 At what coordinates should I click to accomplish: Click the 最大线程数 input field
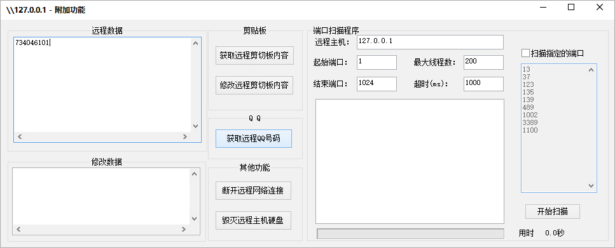483,62
